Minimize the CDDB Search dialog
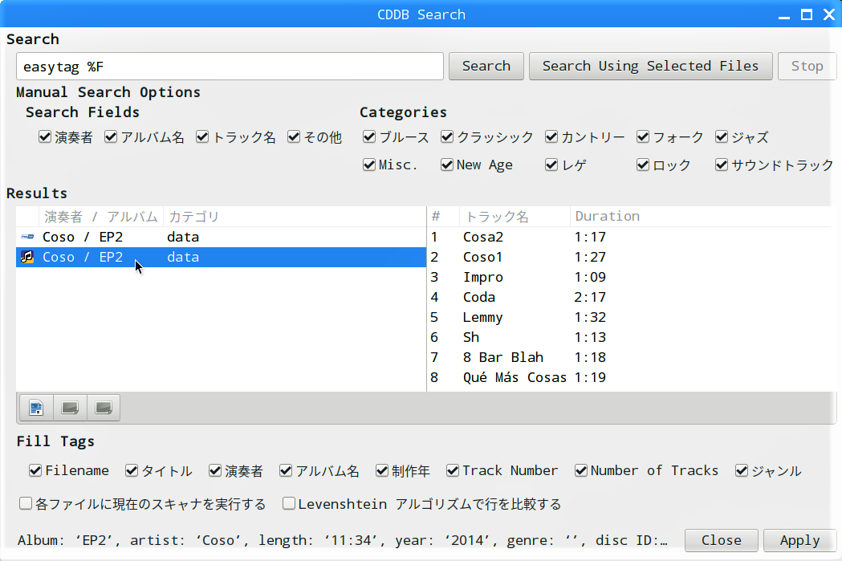This screenshot has height=561, width=842. pyautogui.click(x=784, y=15)
